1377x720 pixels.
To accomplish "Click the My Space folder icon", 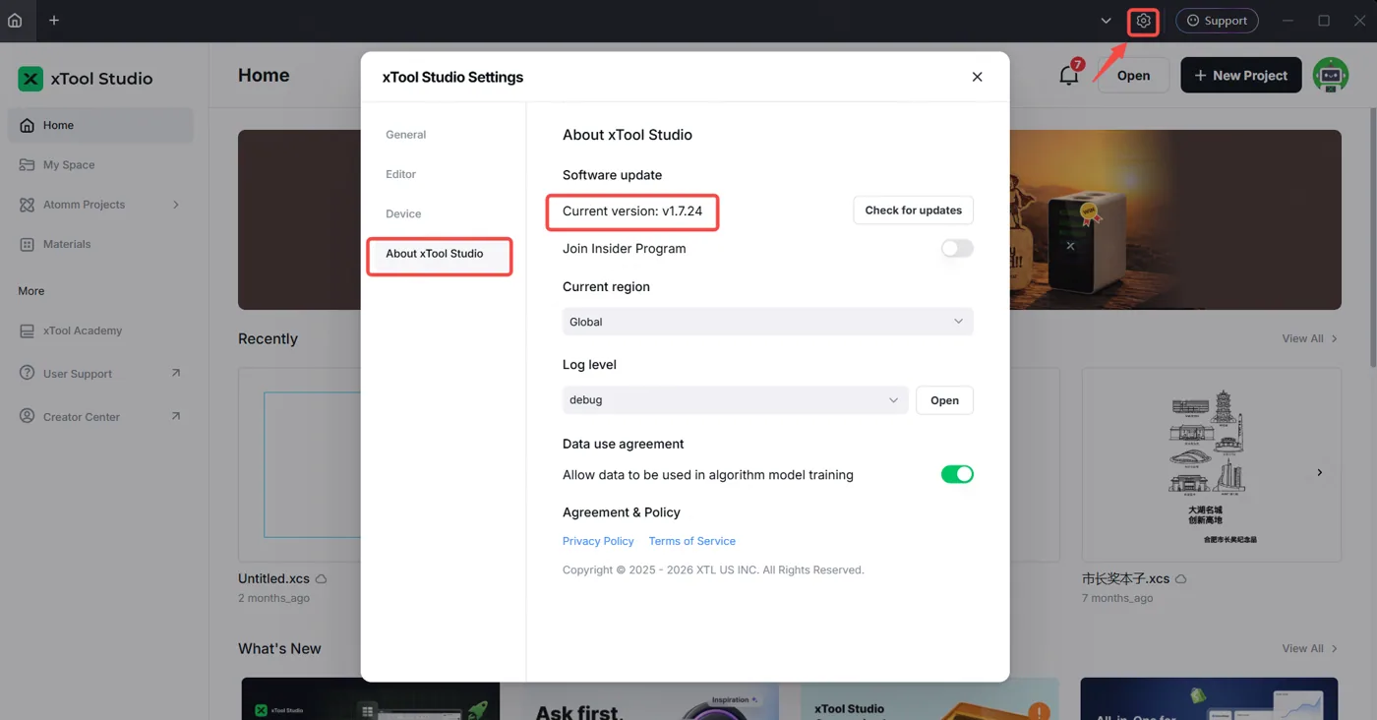I will tap(27, 164).
